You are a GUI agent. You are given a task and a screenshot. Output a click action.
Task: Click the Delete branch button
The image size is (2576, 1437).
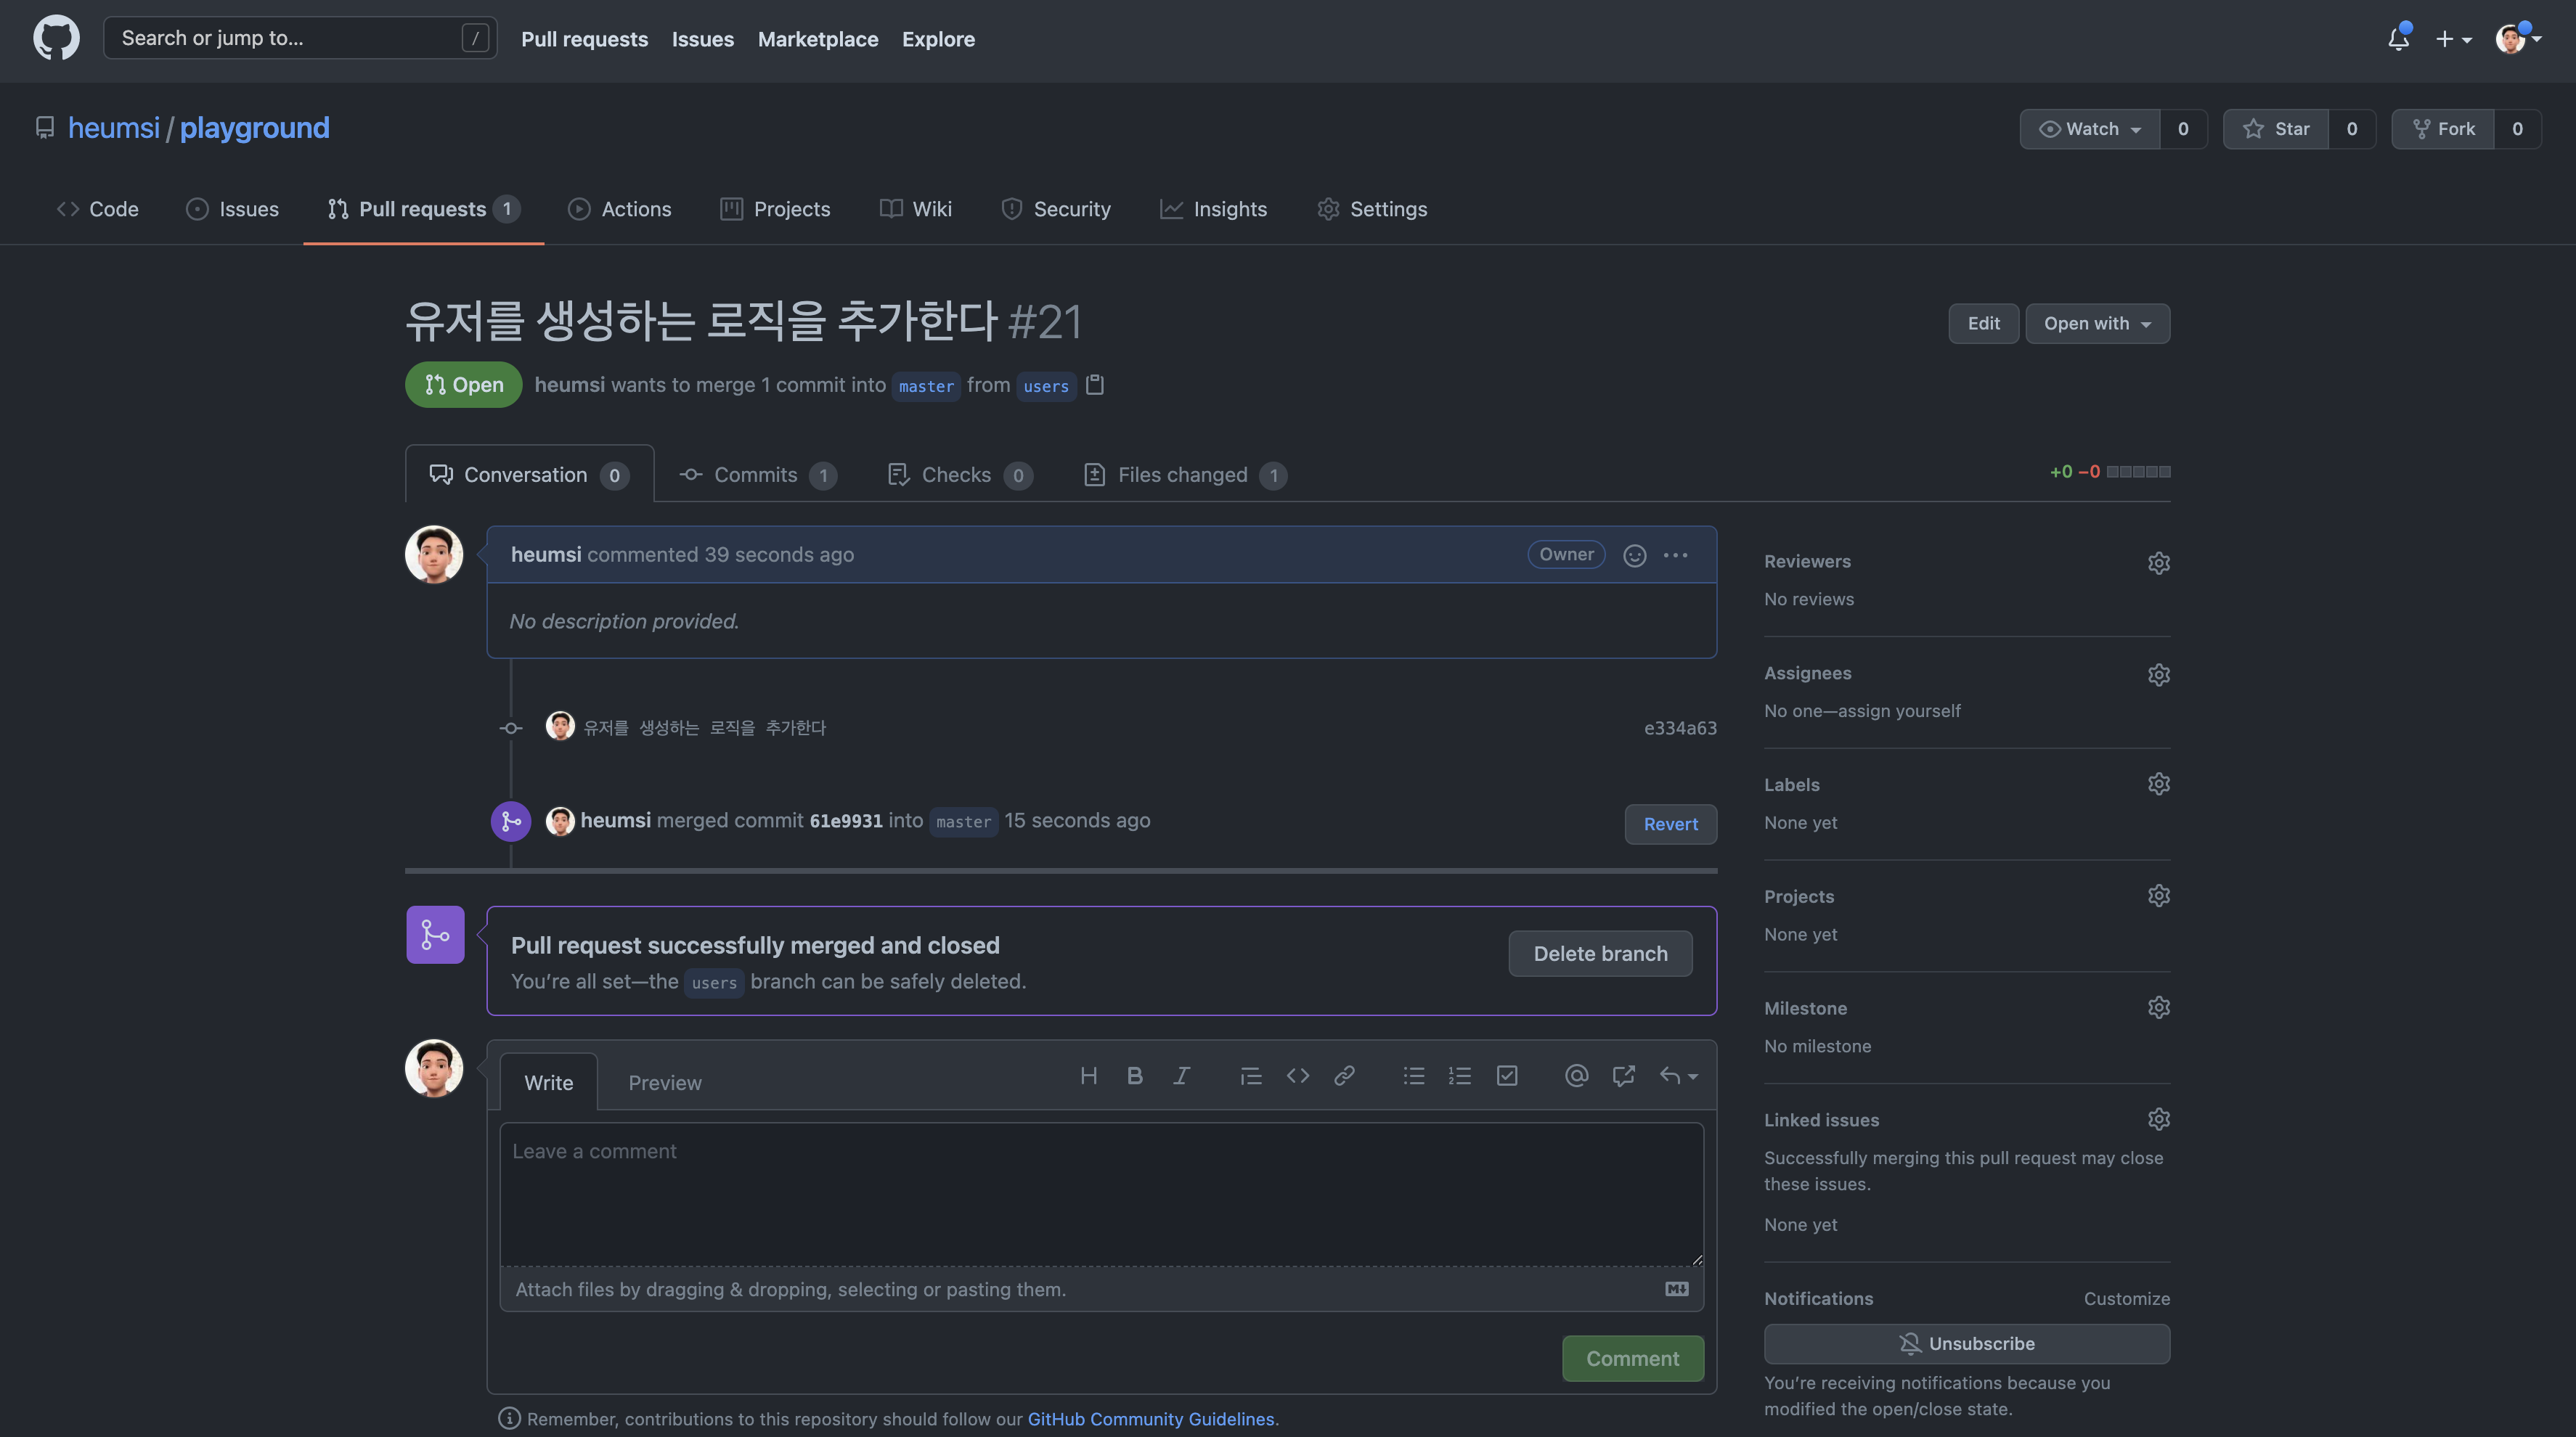[1600, 954]
